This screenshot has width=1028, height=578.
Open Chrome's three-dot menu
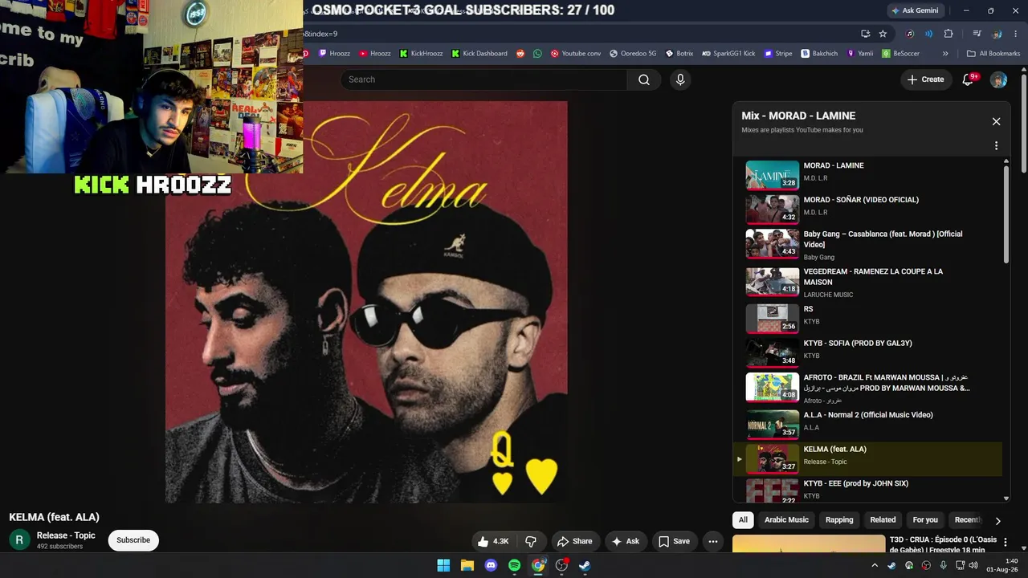1016,34
